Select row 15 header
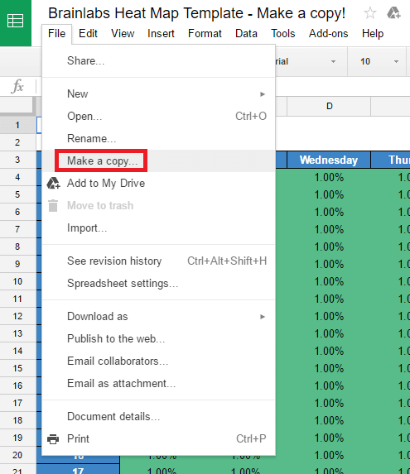This screenshot has width=410, height=474. pyautogui.click(x=17, y=368)
